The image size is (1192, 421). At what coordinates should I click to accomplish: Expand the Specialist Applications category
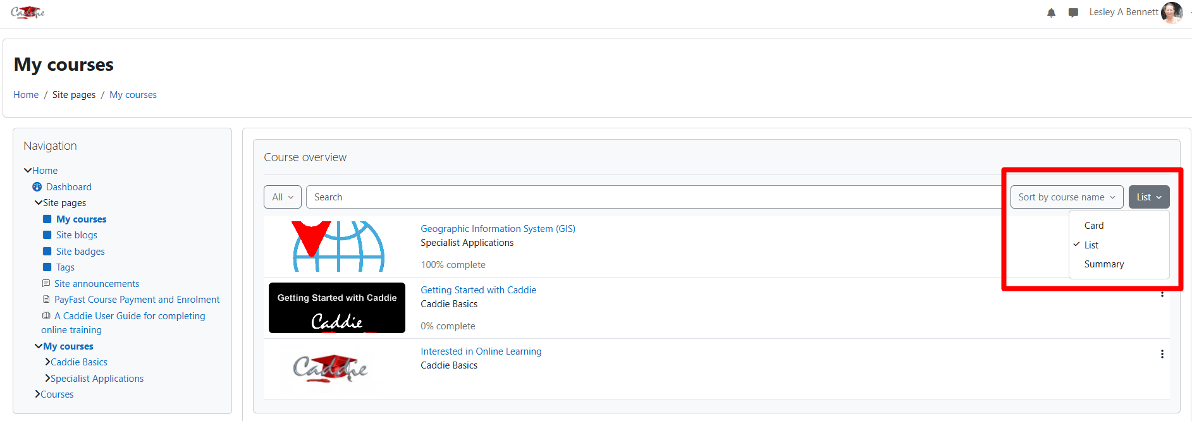[x=47, y=378]
